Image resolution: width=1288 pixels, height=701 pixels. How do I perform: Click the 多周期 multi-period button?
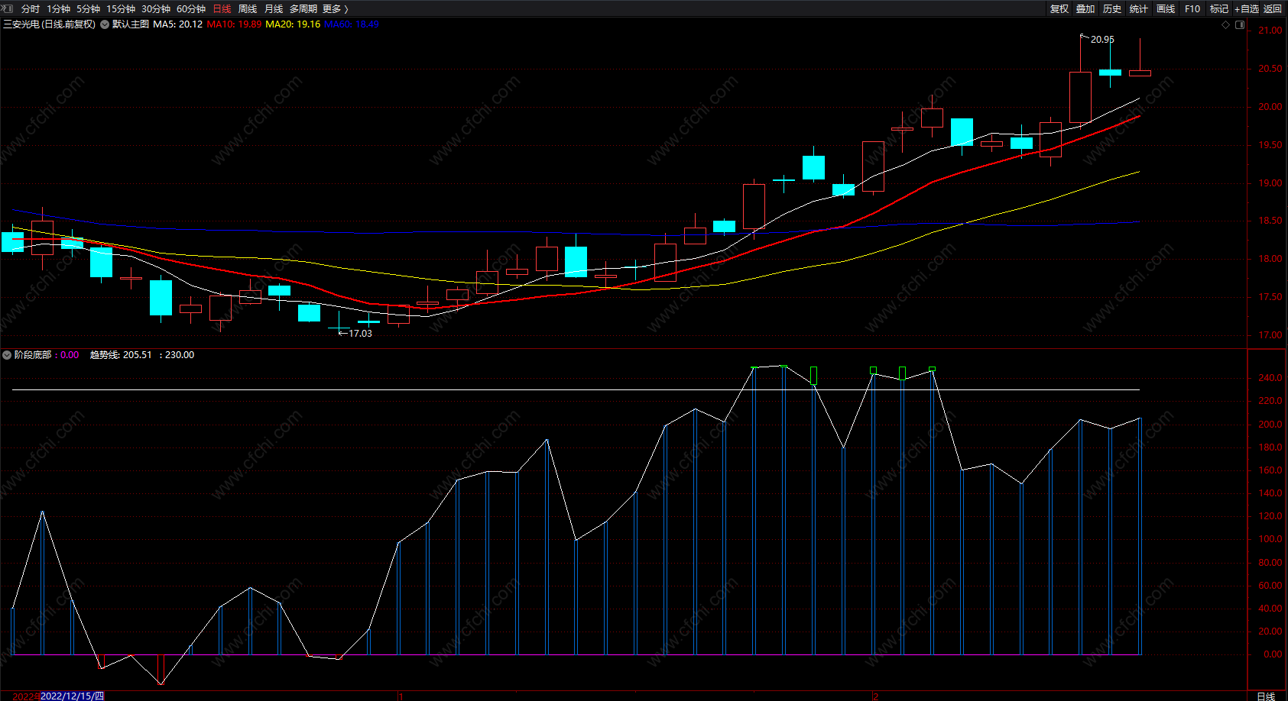click(x=303, y=9)
